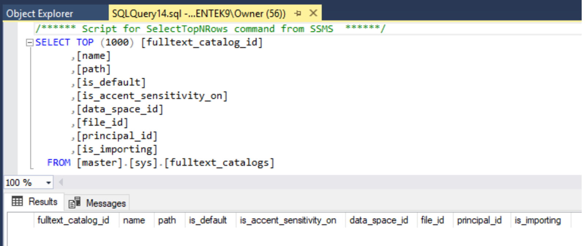Open the Messages tab
The image size is (585, 246).
coord(97,203)
